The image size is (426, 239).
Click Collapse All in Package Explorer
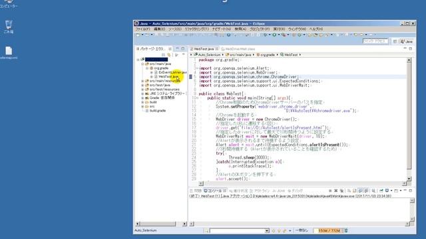(x=163, y=55)
